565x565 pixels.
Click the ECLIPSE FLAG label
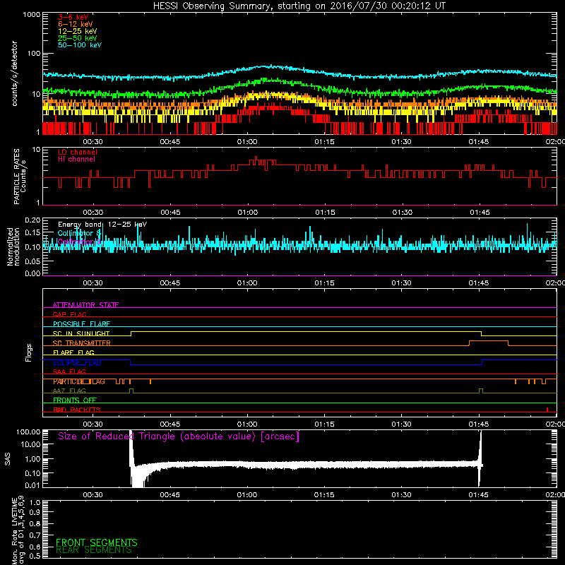pyautogui.click(x=77, y=362)
